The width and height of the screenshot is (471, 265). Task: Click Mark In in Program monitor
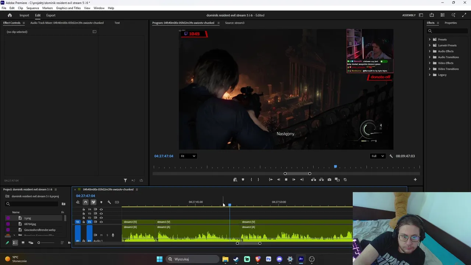tap(251, 180)
